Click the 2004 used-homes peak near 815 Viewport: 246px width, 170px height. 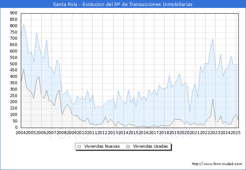click(23, 24)
